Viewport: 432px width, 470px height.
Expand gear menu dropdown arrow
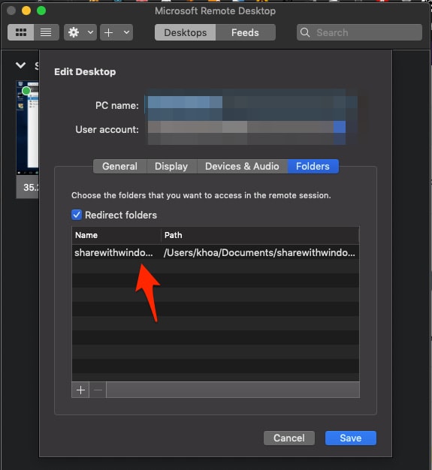point(90,32)
